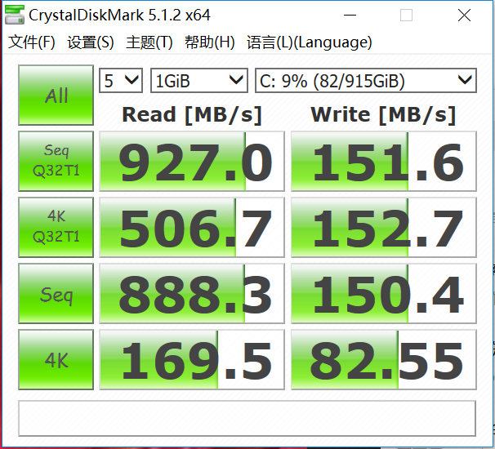
Task: Open the 主题(T) theme menu
Action: click(x=149, y=42)
